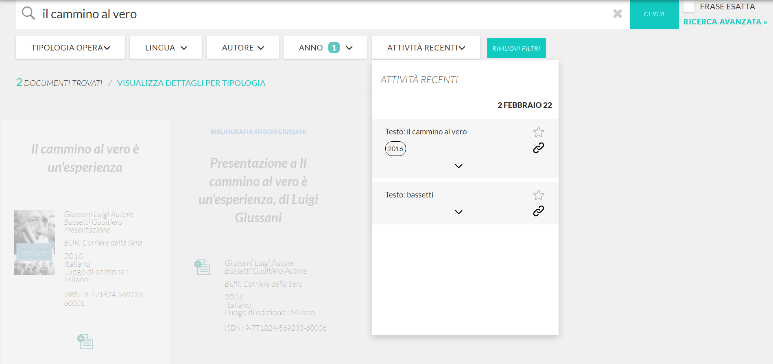This screenshot has height=364, width=773.
Task: Favorite the 'bassetti' recent search
Action: (538, 195)
